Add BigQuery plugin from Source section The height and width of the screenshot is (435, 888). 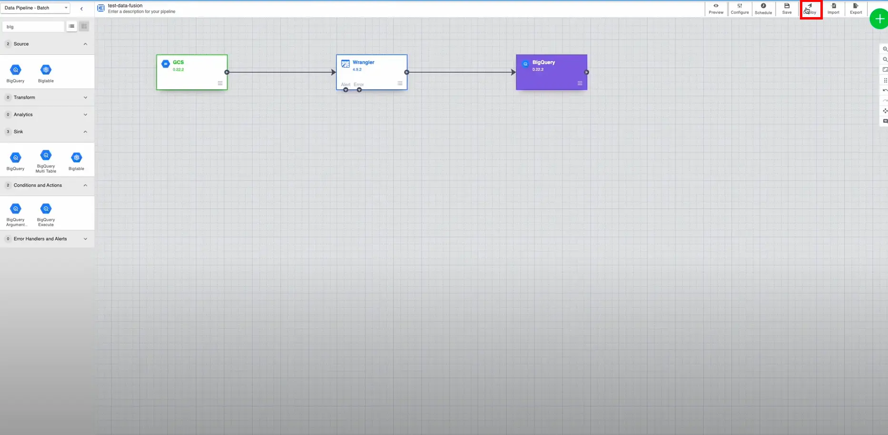[15, 74]
